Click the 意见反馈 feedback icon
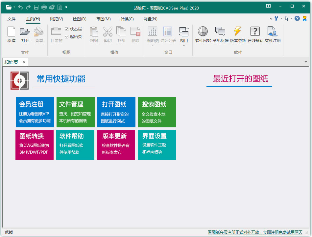 click(x=220, y=32)
